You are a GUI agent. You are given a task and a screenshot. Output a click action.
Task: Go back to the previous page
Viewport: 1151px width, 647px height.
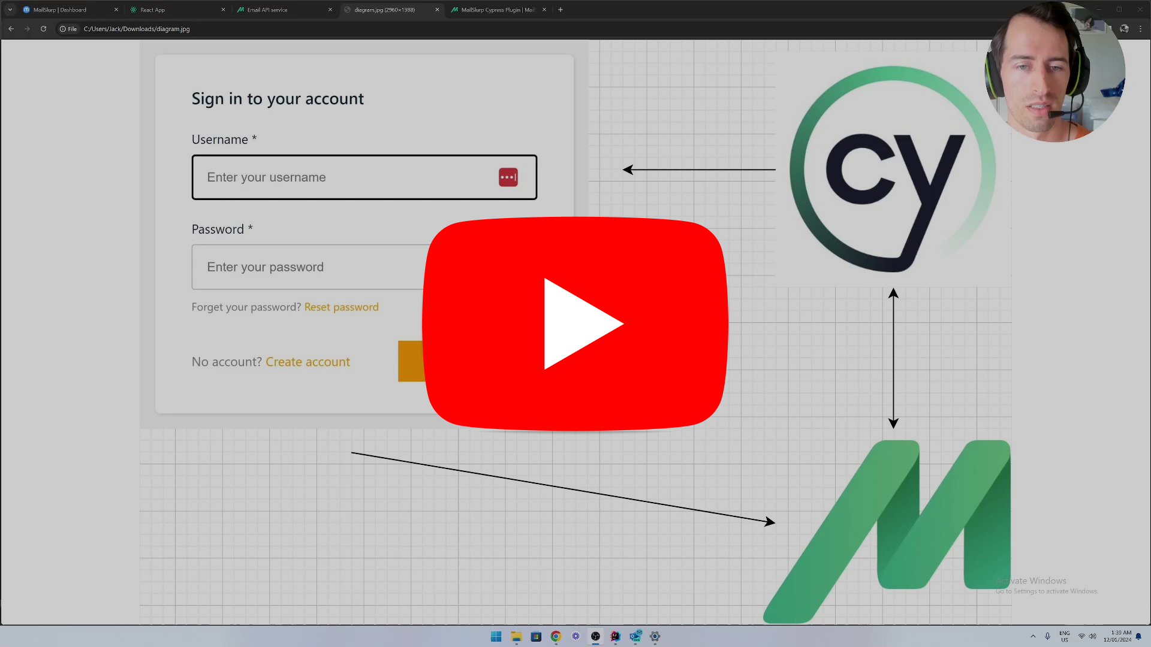click(x=11, y=29)
